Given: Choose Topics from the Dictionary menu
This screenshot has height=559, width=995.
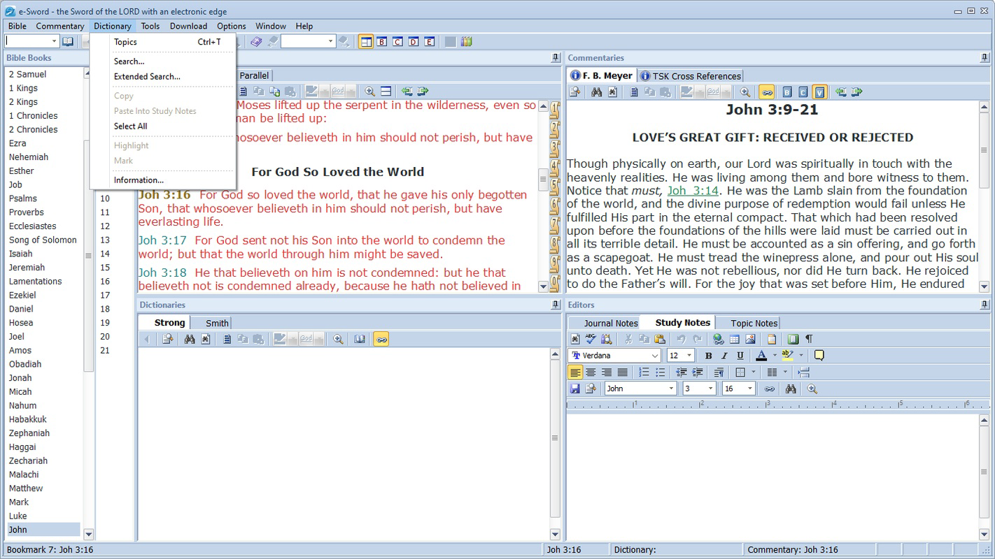Looking at the screenshot, I should (162, 42).
